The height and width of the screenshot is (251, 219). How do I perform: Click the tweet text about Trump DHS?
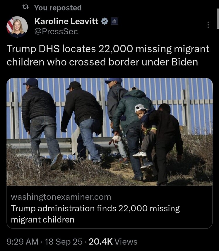point(108,55)
